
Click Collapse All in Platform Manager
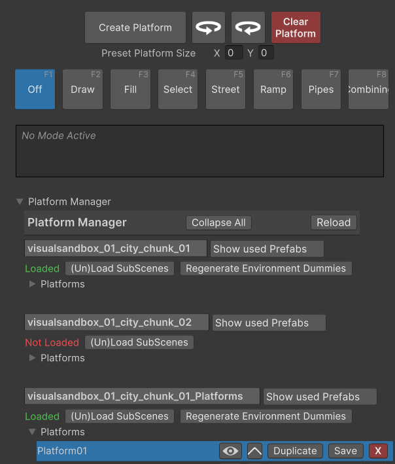pos(218,223)
